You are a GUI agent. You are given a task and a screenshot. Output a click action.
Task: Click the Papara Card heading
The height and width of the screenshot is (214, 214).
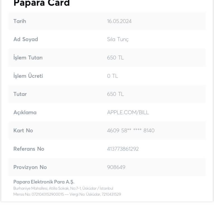(x=42, y=3)
